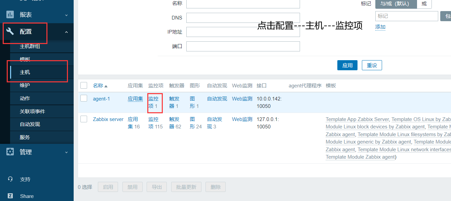
Task: Open 主机 in the sidebar
Action: (42, 72)
